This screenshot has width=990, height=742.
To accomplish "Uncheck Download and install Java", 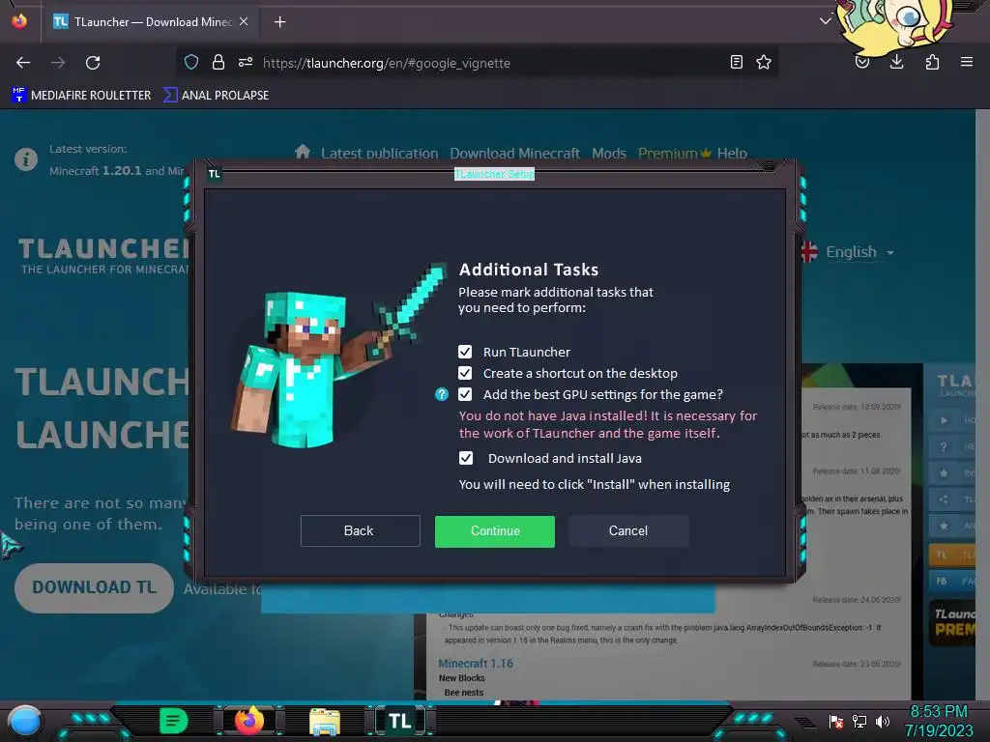I will pyautogui.click(x=466, y=458).
